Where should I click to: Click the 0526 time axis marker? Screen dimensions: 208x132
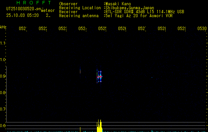coord(122,28)
